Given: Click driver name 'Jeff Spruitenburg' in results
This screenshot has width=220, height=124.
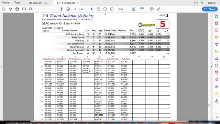Looking at the screenshot, I should [x=75, y=34].
